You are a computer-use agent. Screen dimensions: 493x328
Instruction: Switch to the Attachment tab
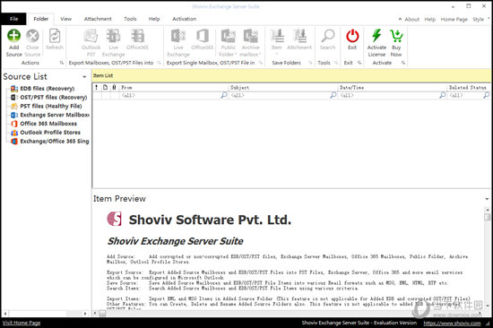pos(98,19)
